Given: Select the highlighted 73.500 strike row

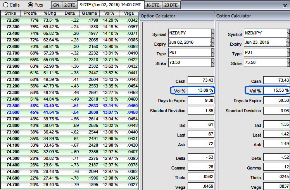Looking at the screenshot, I should (69, 106).
